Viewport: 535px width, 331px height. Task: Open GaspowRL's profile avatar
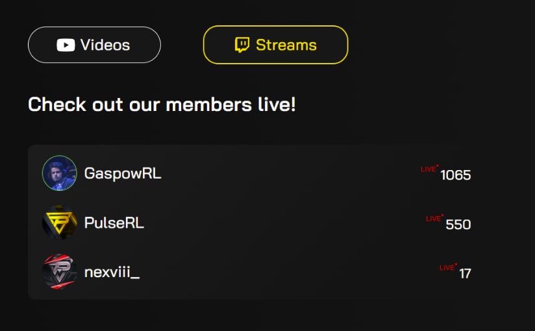pos(59,173)
